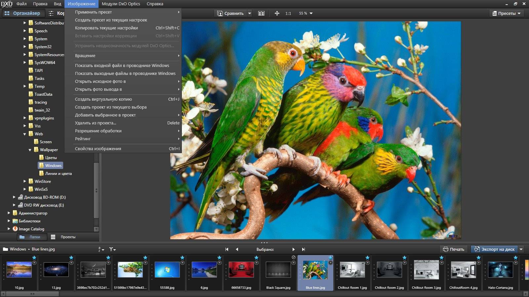Enable side-by-side comparison view icon
This screenshot has width=529, height=297.
click(261, 13)
